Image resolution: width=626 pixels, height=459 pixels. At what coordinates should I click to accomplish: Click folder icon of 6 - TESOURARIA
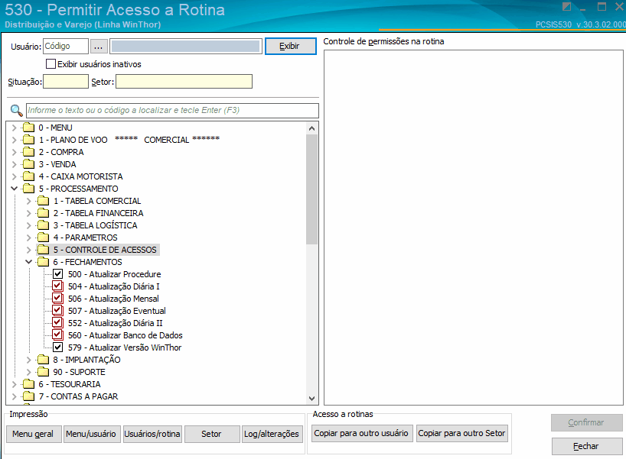click(29, 384)
